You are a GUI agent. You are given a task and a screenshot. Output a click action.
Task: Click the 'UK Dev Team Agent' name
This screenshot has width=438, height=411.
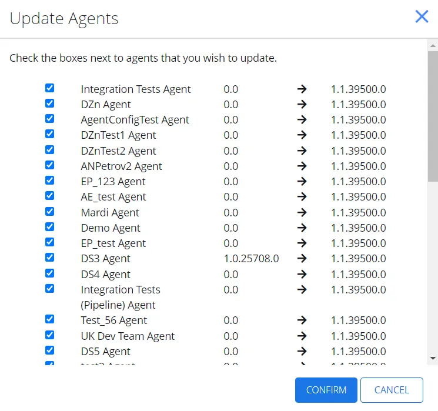tap(128, 336)
